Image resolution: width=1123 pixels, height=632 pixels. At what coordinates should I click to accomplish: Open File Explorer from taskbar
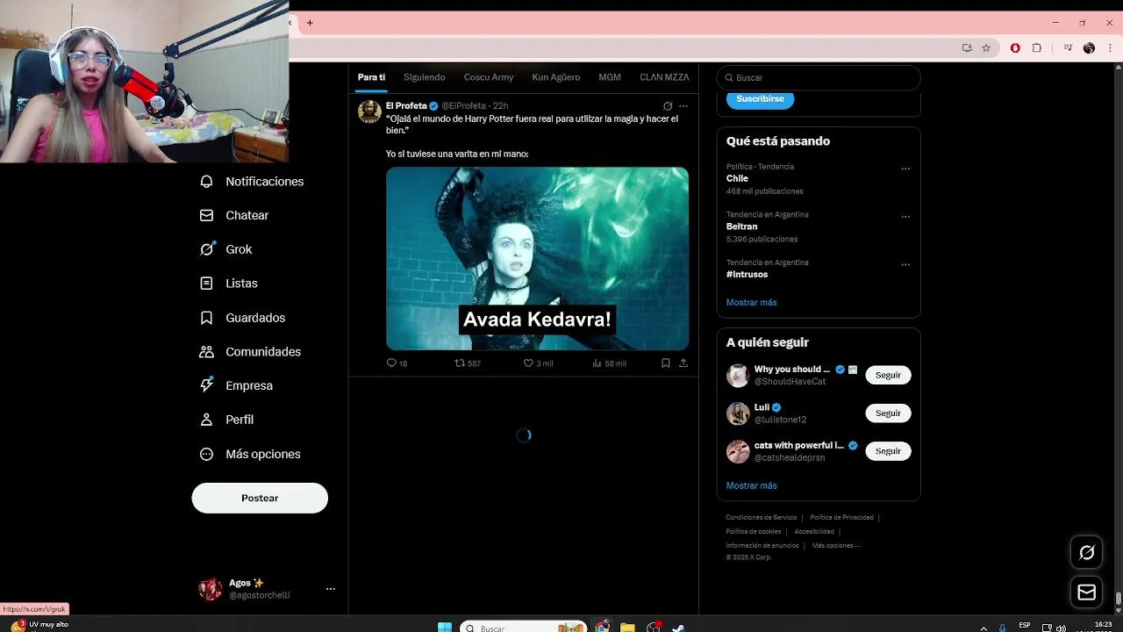click(627, 628)
